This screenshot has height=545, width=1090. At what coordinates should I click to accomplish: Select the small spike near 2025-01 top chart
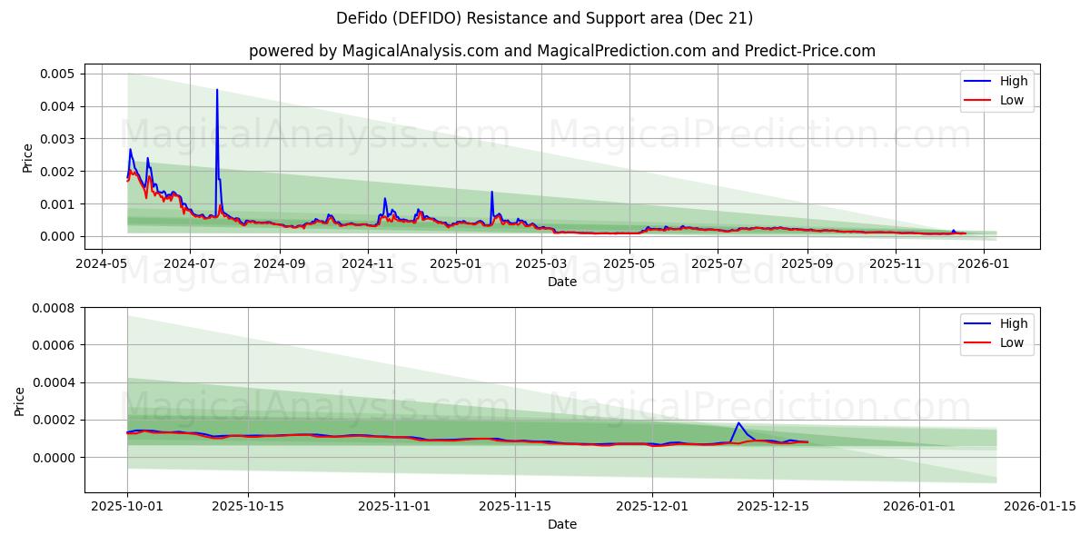pos(491,193)
